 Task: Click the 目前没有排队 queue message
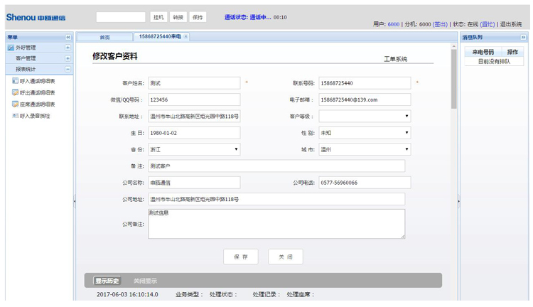pos(494,62)
